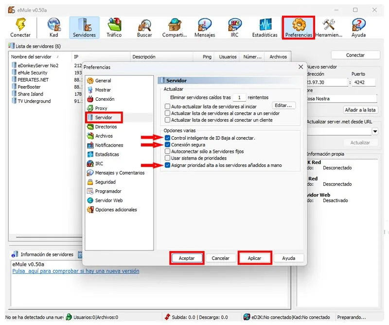This screenshot has width=389, height=325.
Task: Enable Auto-actualizar lista de servidores al iniciar
Action: [x=167, y=106]
